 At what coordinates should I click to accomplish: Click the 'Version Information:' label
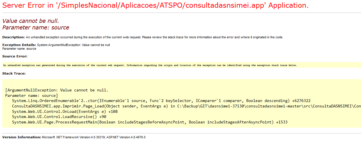click(22, 137)
